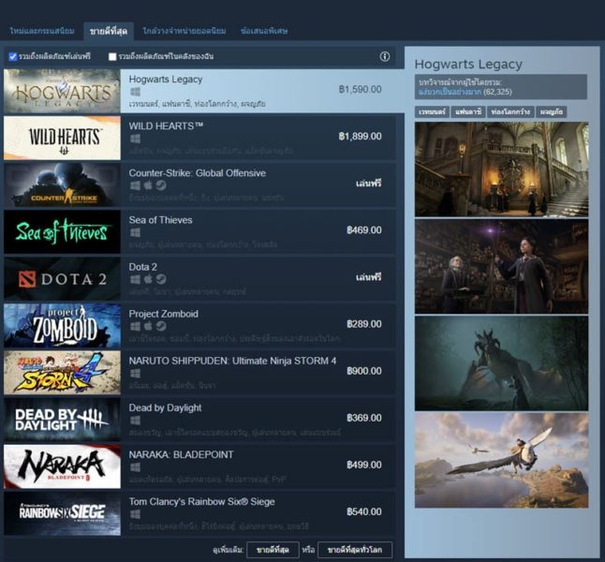Click the SteamOS icon under Counter-Strike: Global Offensive
The height and width of the screenshot is (562, 605).
pyautogui.click(x=161, y=185)
